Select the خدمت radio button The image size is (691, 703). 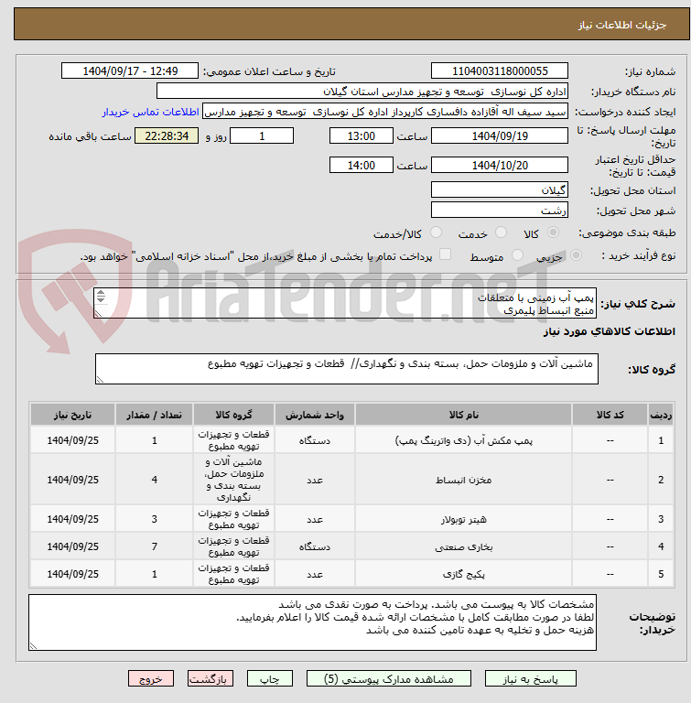click(501, 233)
